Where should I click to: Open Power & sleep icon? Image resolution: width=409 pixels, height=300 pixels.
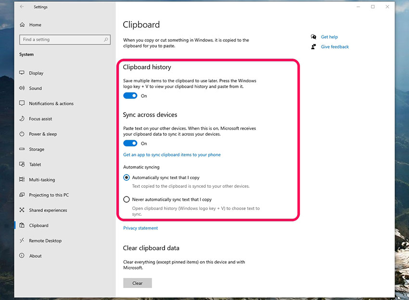point(22,134)
